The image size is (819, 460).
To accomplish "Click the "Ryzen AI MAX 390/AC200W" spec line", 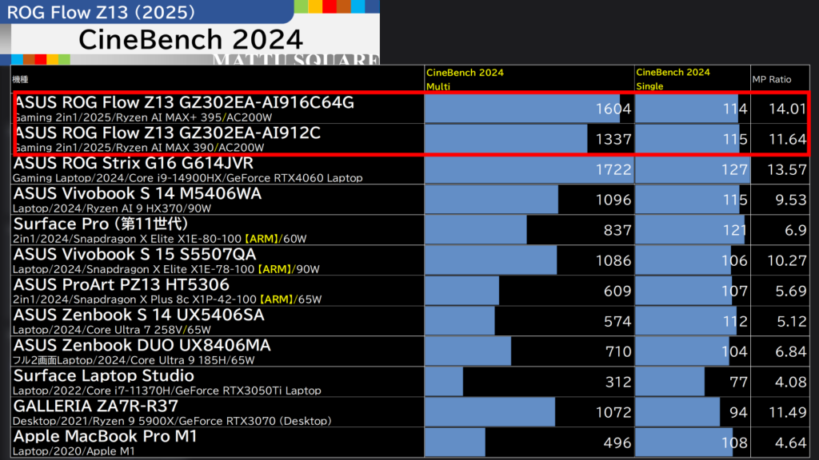I will [x=139, y=148].
